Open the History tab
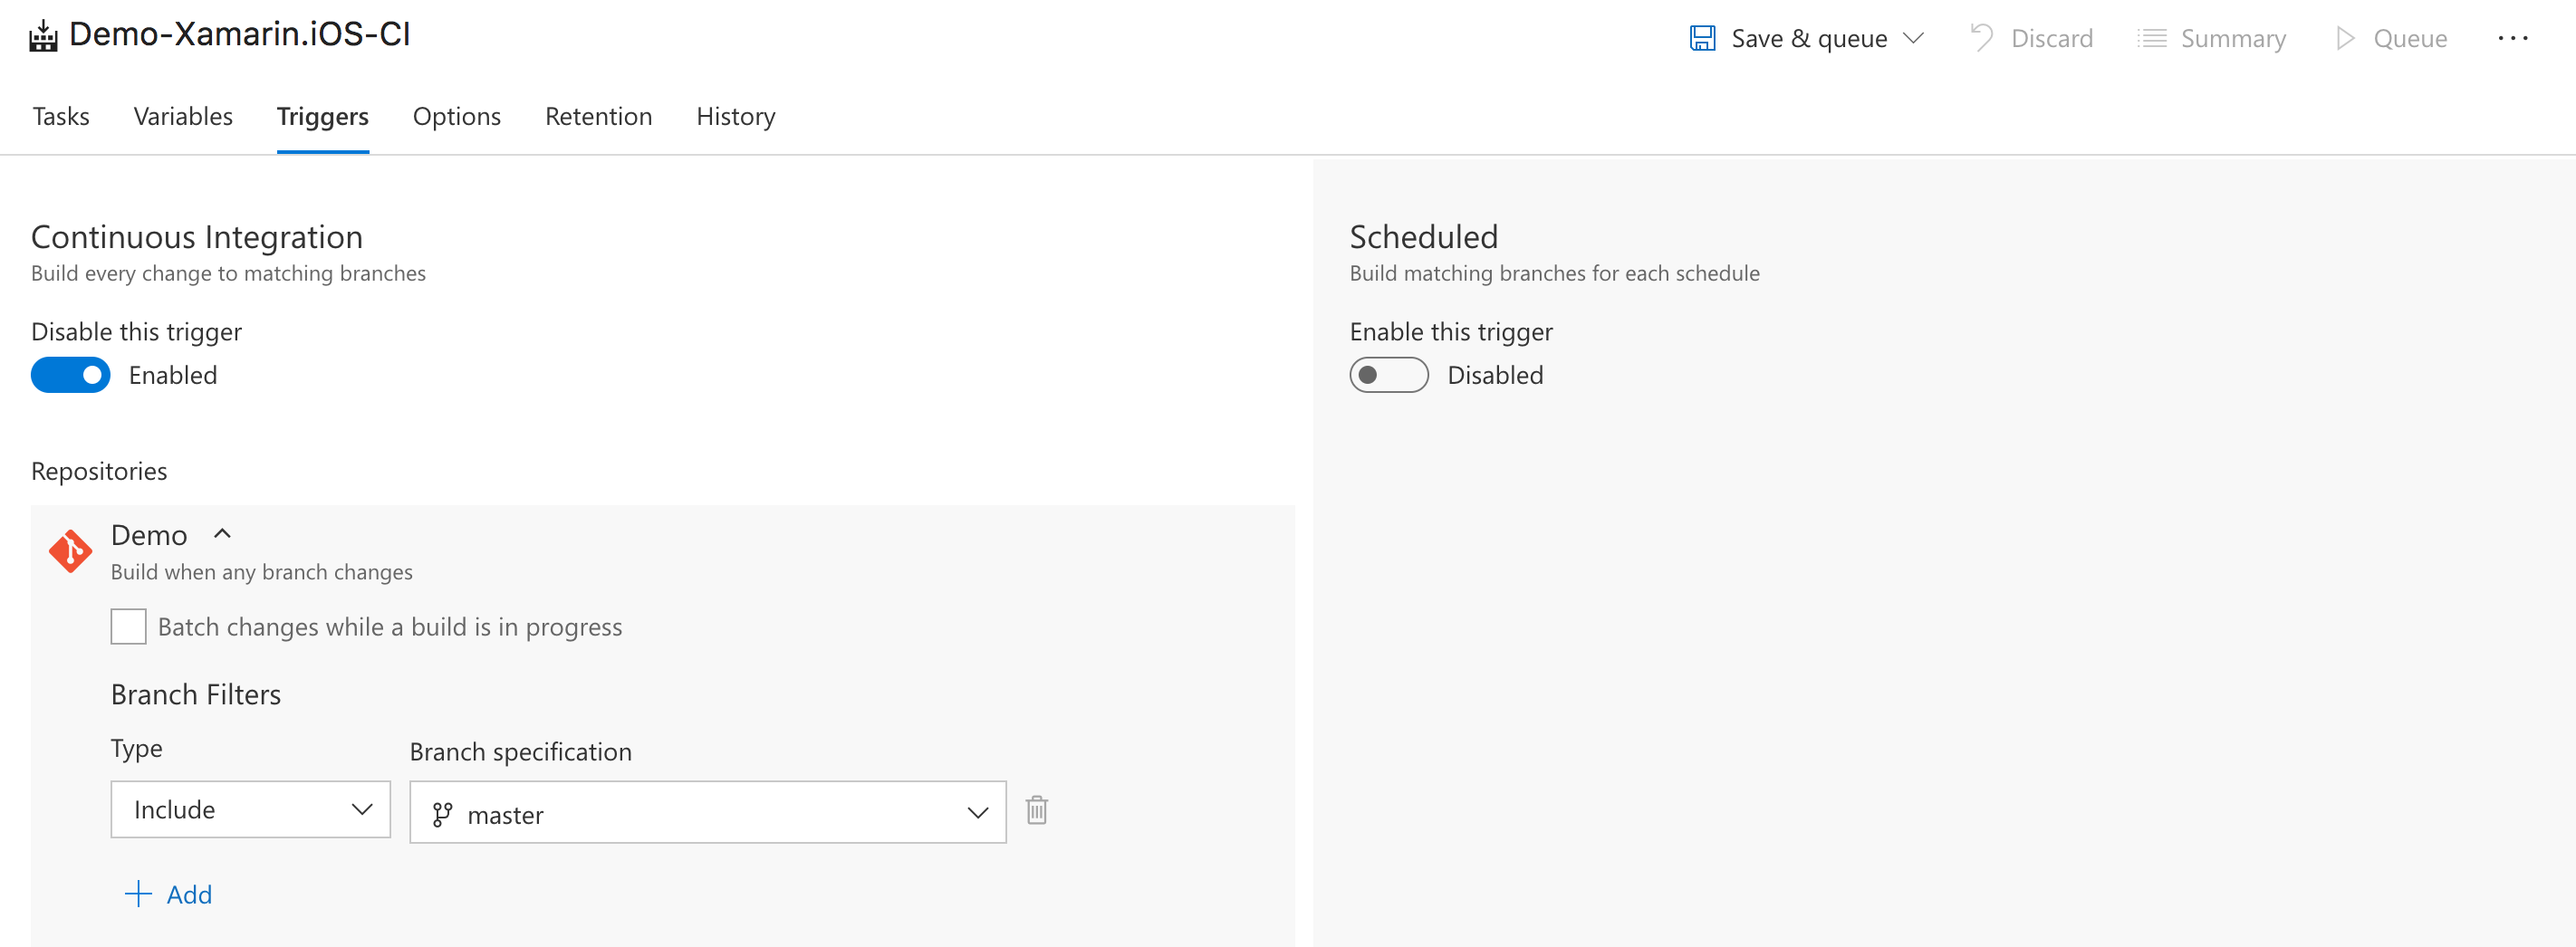The image size is (2576, 947). (x=735, y=116)
